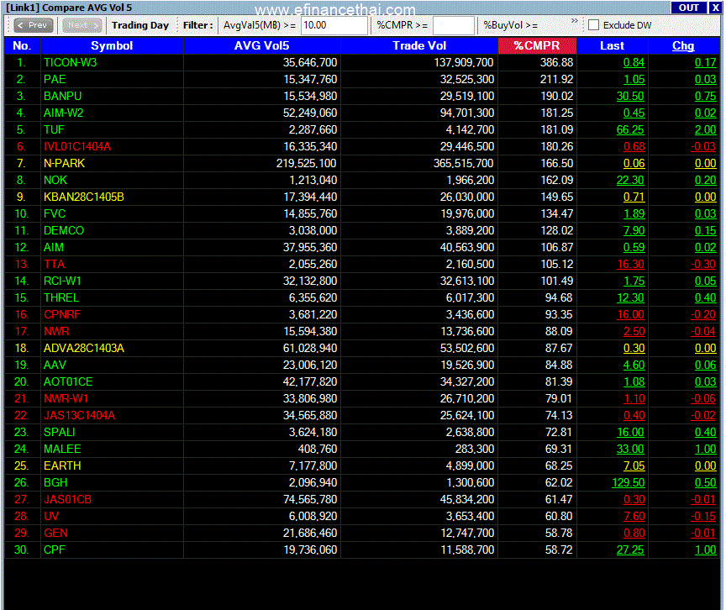Select the SPALI symbol

(60, 432)
